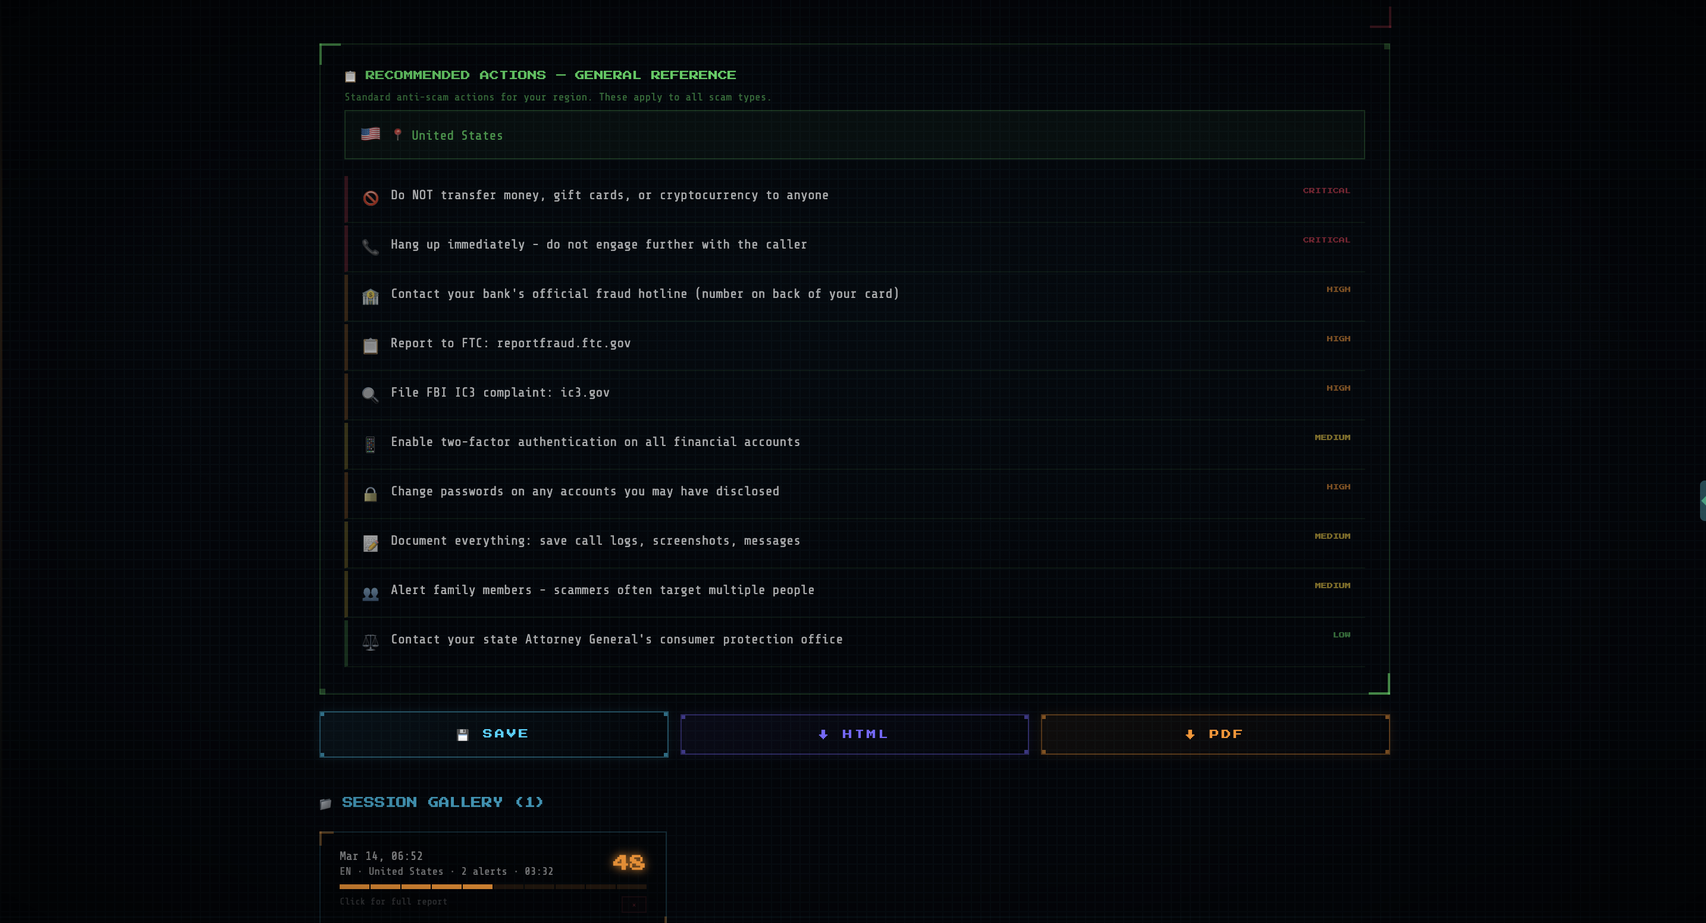Screen dimensions: 1706x923
Task: Click the magnifying glass FBI IC3 icon
Action: coord(370,395)
